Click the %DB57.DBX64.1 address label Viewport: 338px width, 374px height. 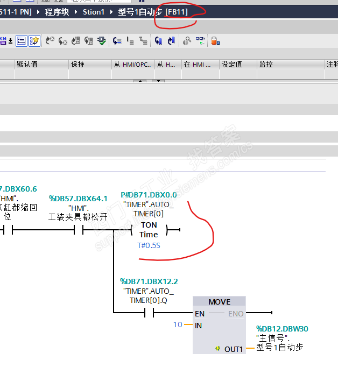[78, 199]
